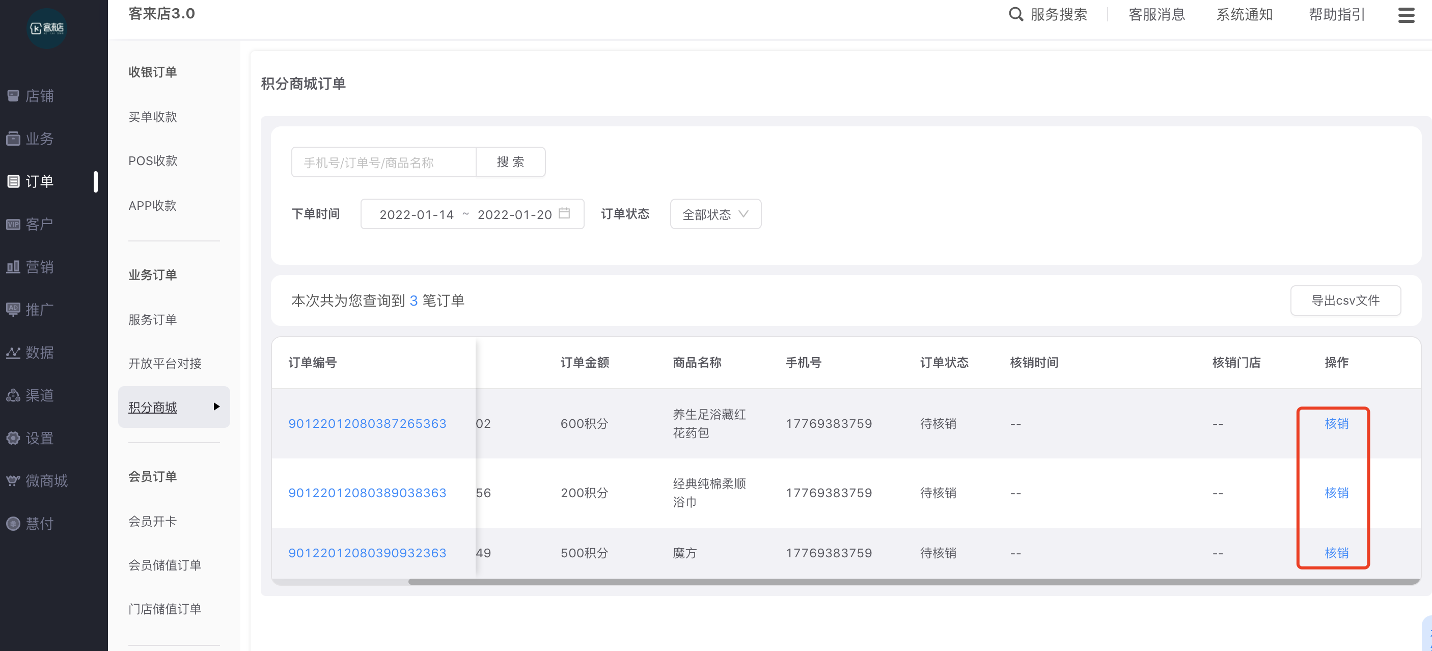Open the 数据 sidebar icon

(13, 352)
